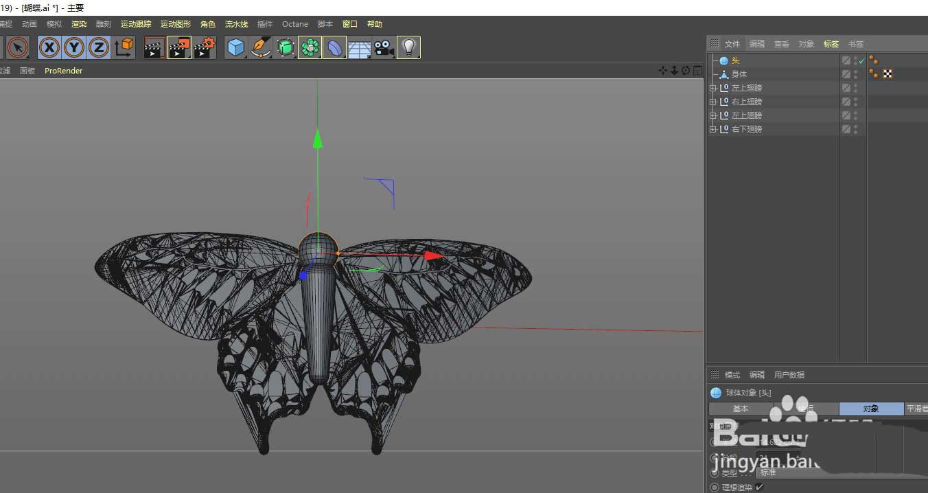Screen dimensions: 928x493
Task: Select the spline Pen tool icon
Action: coord(261,47)
